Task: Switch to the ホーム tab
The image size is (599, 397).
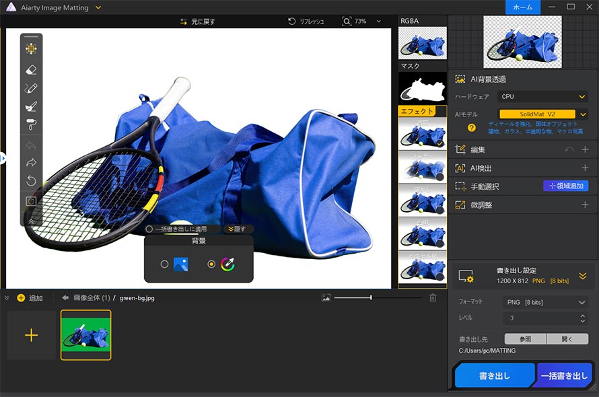Action: click(523, 7)
